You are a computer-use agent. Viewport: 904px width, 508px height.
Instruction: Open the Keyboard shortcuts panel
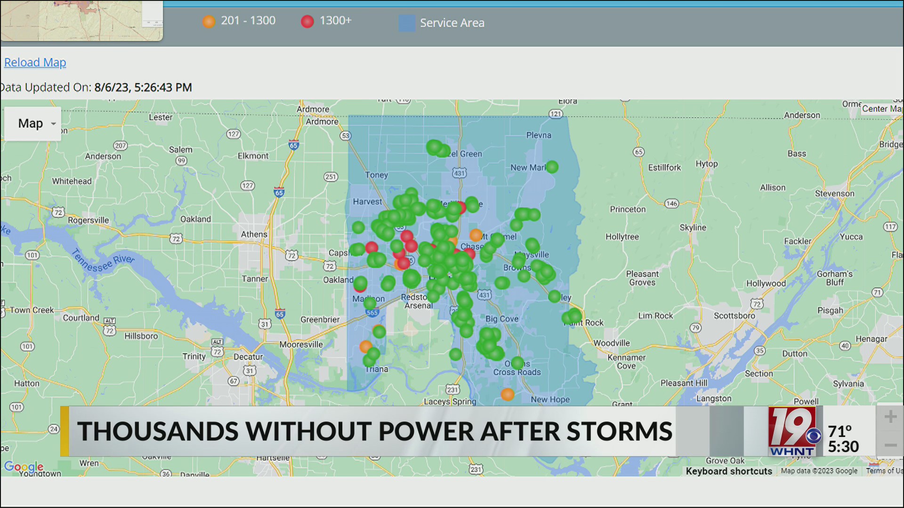[x=728, y=471]
